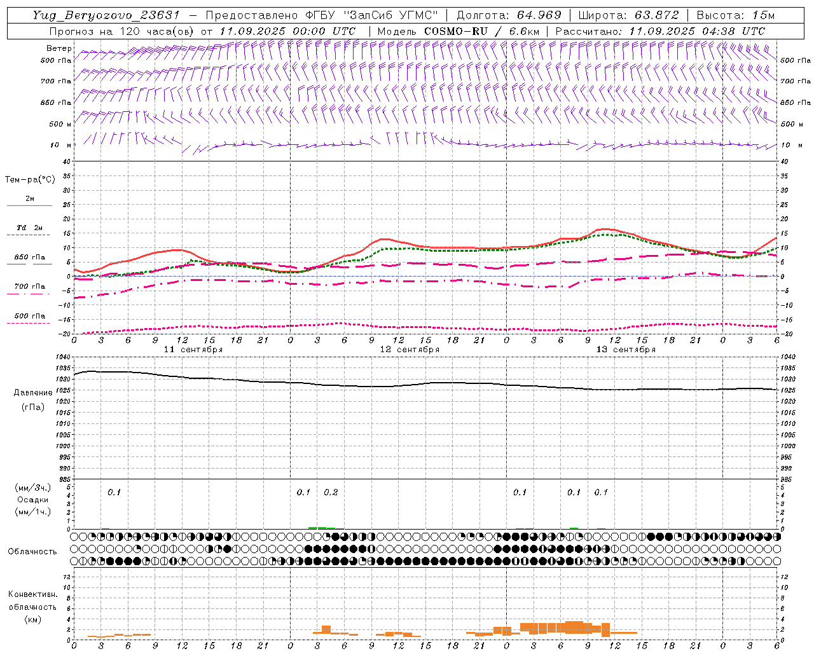
Task: Select the Давление pressure panel label
Action: point(32,393)
